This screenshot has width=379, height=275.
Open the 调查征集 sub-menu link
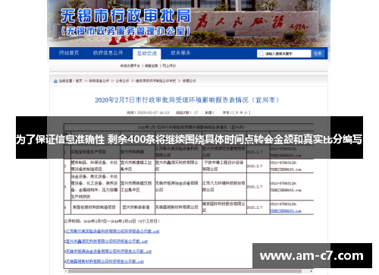coord(152,66)
